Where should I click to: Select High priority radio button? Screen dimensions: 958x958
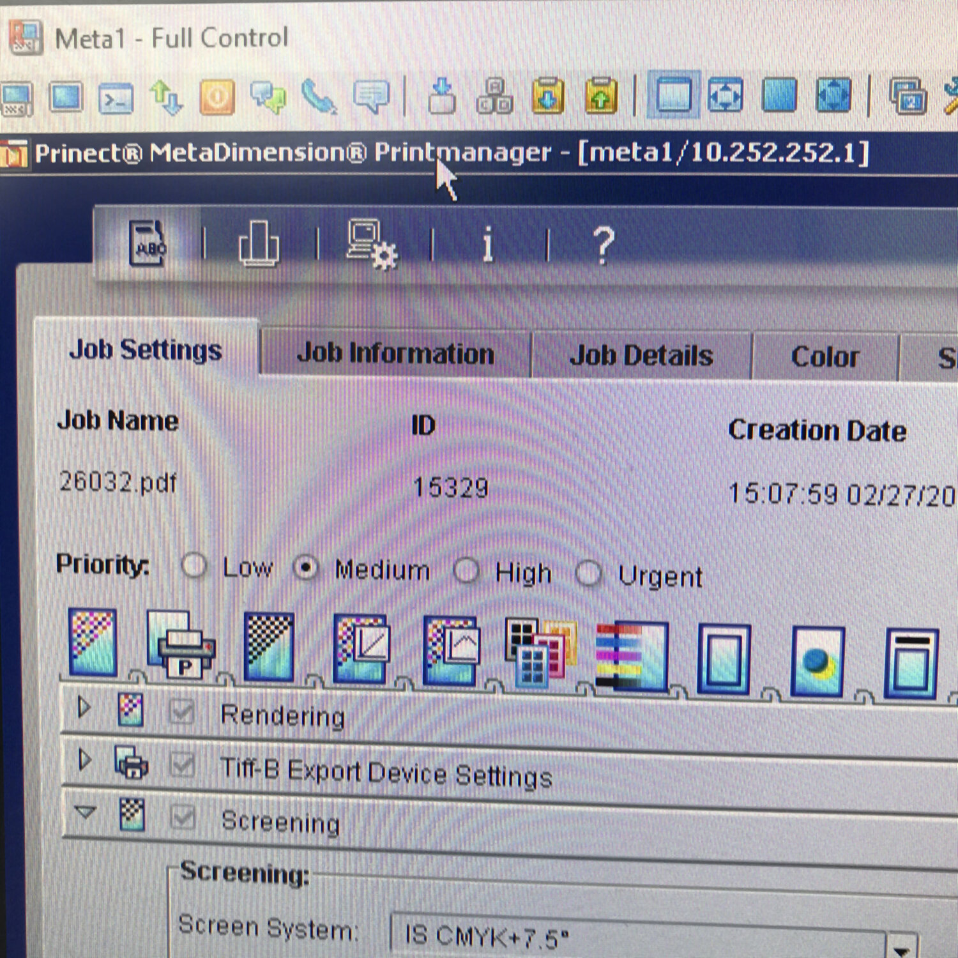tap(466, 570)
